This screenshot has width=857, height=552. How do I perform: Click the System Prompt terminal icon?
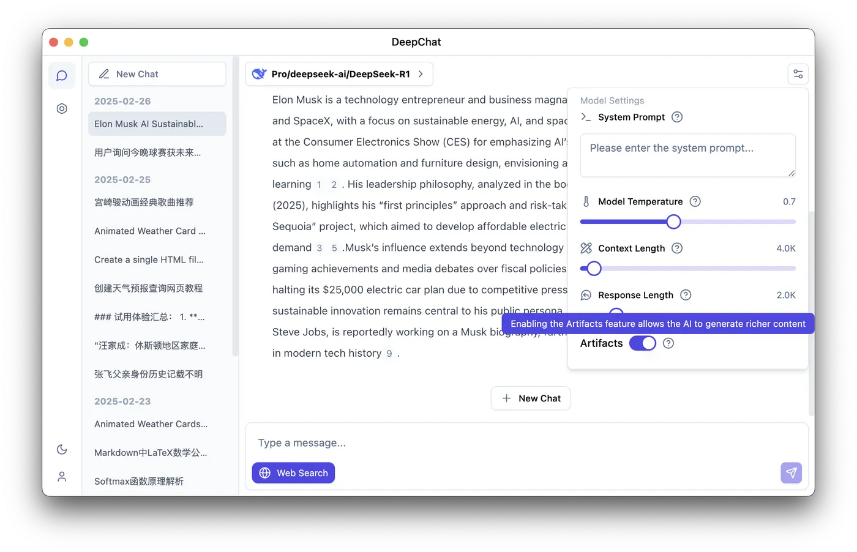click(586, 117)
